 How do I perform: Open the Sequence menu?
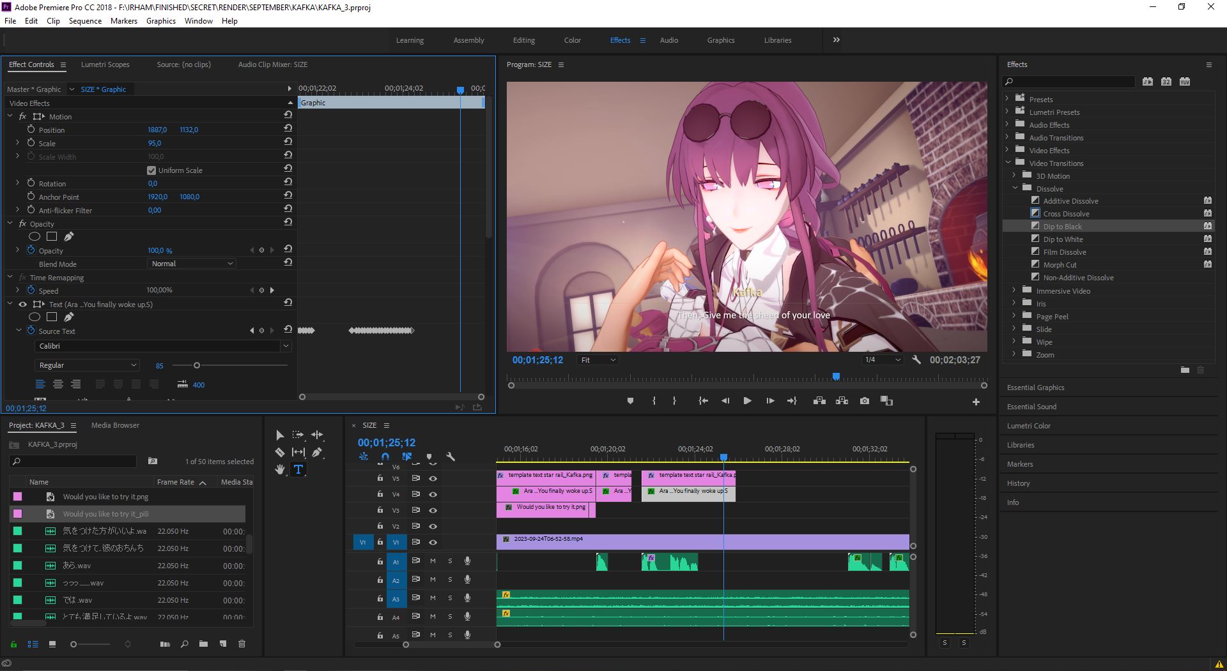(85, 20)
